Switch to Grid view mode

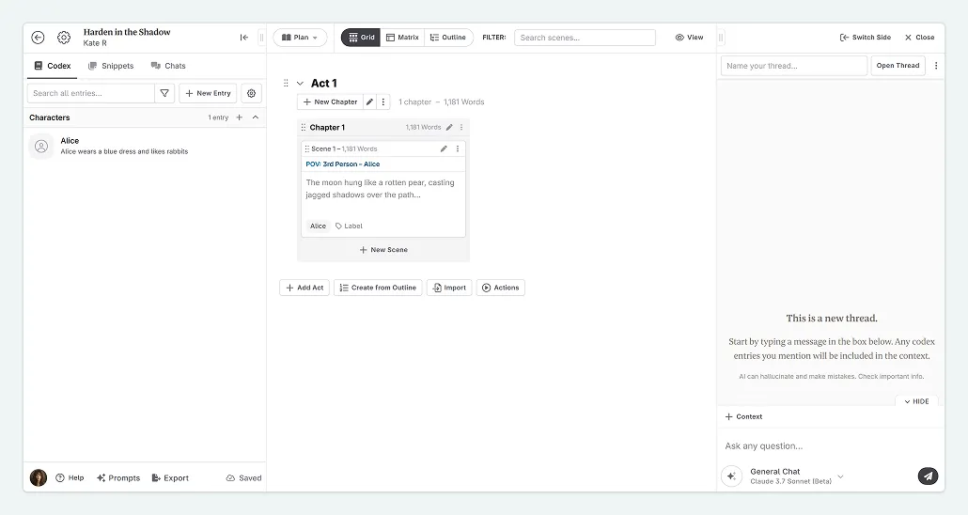[361, 38]
